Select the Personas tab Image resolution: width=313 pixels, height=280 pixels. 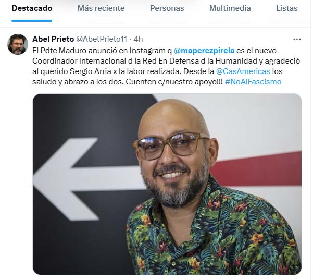(167, 8)
